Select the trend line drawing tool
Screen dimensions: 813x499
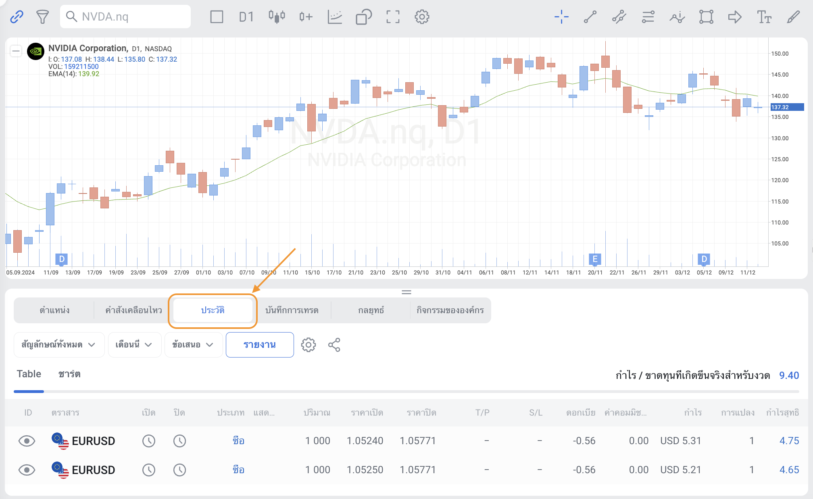click(x=590, y=17)
